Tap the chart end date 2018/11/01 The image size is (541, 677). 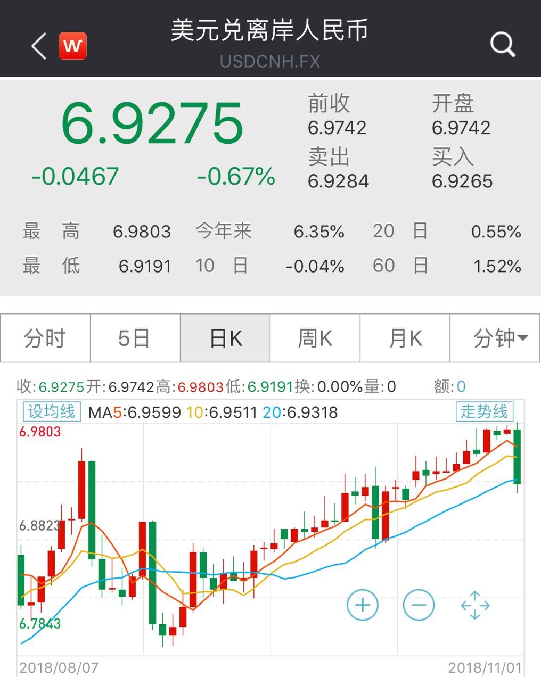[485, 667]
